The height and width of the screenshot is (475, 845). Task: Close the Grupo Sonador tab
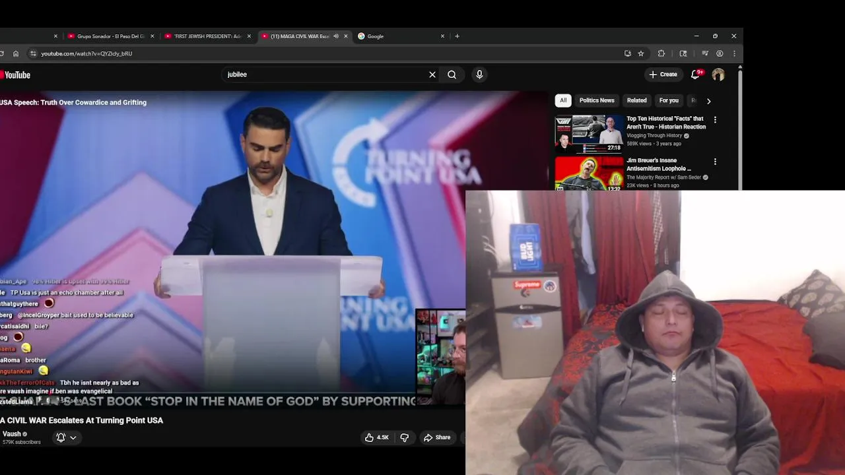click(152, 36)
